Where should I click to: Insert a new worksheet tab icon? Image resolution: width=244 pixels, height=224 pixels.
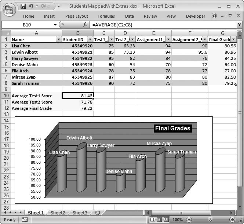point(97,213)
